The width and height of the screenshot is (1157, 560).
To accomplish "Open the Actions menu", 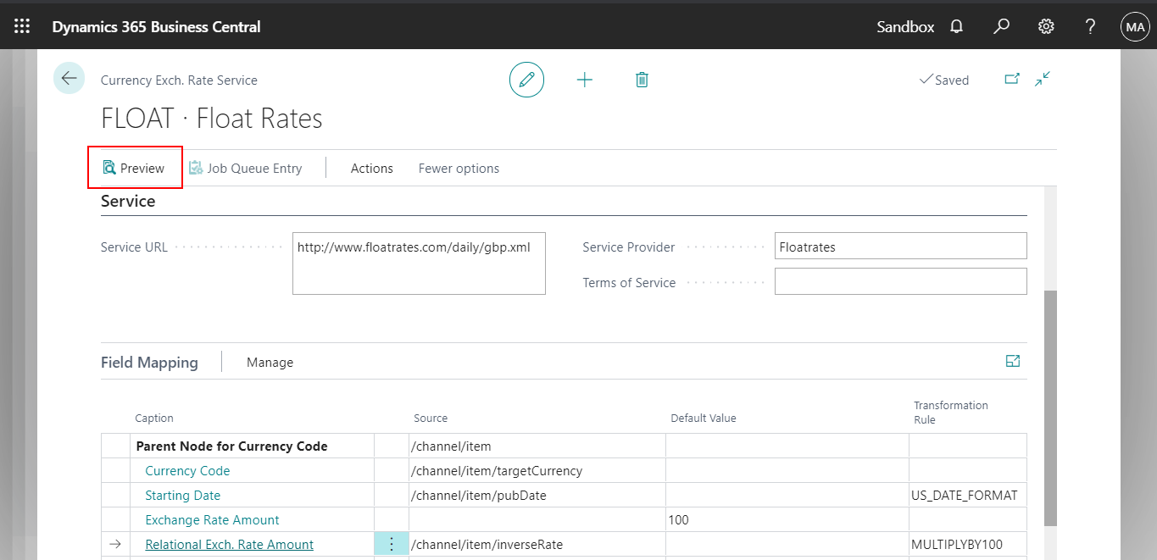I will pos(371,168).
